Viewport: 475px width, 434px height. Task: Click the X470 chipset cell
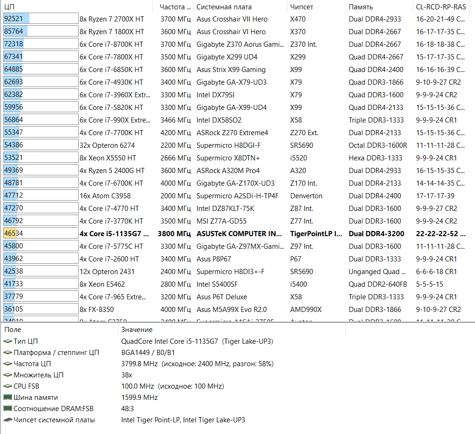[x=298, y=19]
